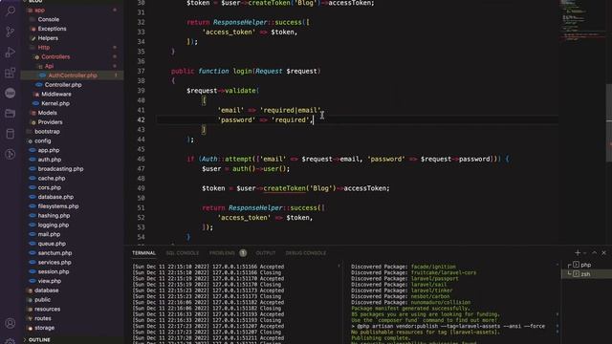Click line number 46 in the gutter
Screen dimensions: 612x344
pos(141,160)
